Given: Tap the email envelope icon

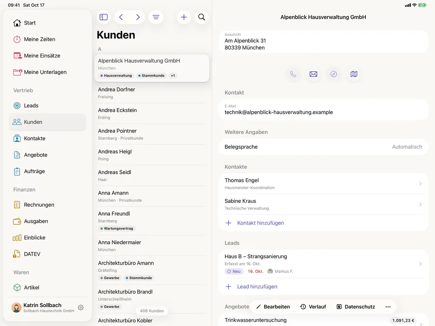Looking at the screenshot, I should click(x=313, y=74).
